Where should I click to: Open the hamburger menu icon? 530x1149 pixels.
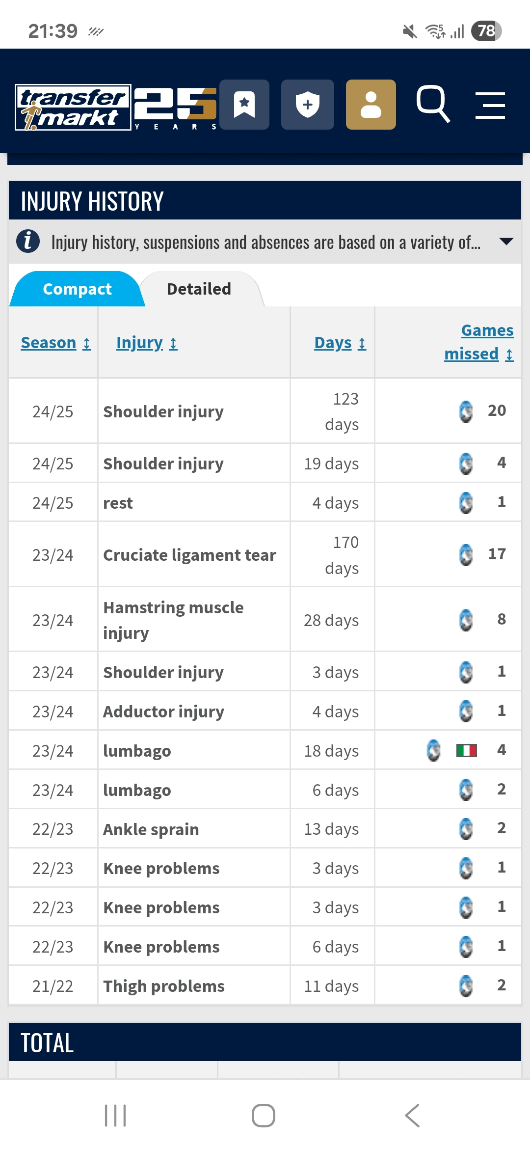pyautogui.click(x=490, y=105)
